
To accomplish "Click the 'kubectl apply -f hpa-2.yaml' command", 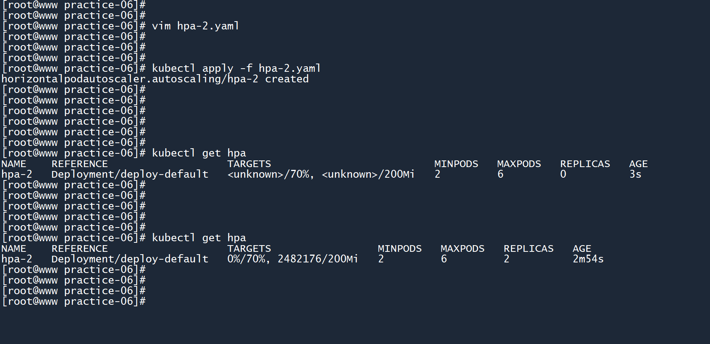I will 236,69.
